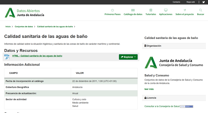Click the Organización building icon
The width and height of the screenshot is (208, 113).
(x=145, y=46)
